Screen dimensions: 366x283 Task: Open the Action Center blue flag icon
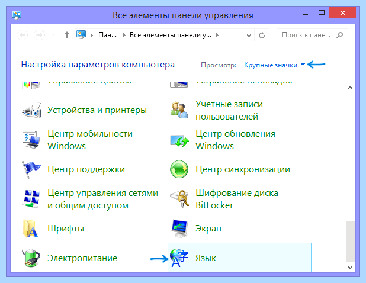[31, 169]
